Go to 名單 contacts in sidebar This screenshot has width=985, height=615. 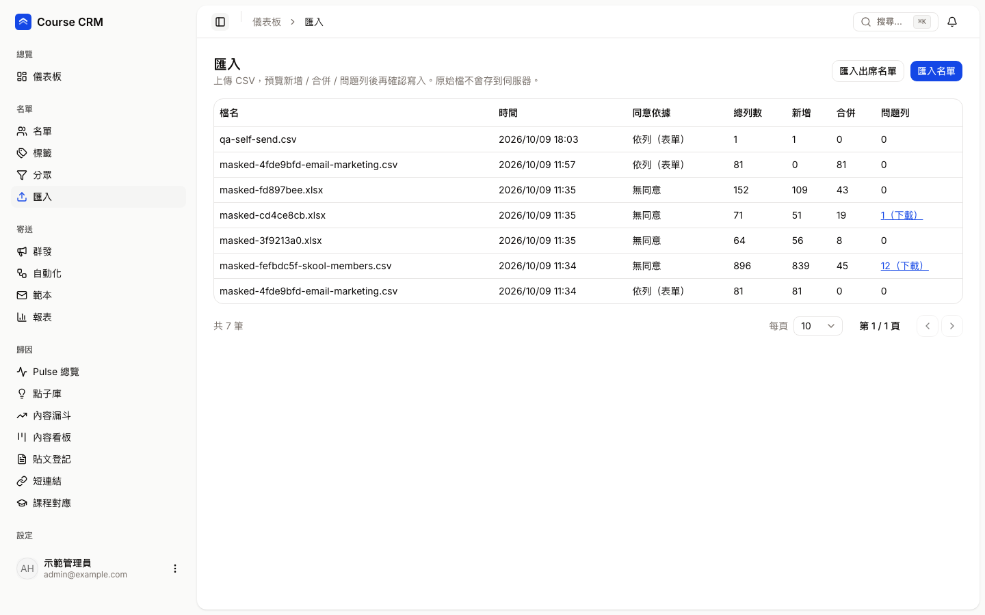click(x=98, y=131)
